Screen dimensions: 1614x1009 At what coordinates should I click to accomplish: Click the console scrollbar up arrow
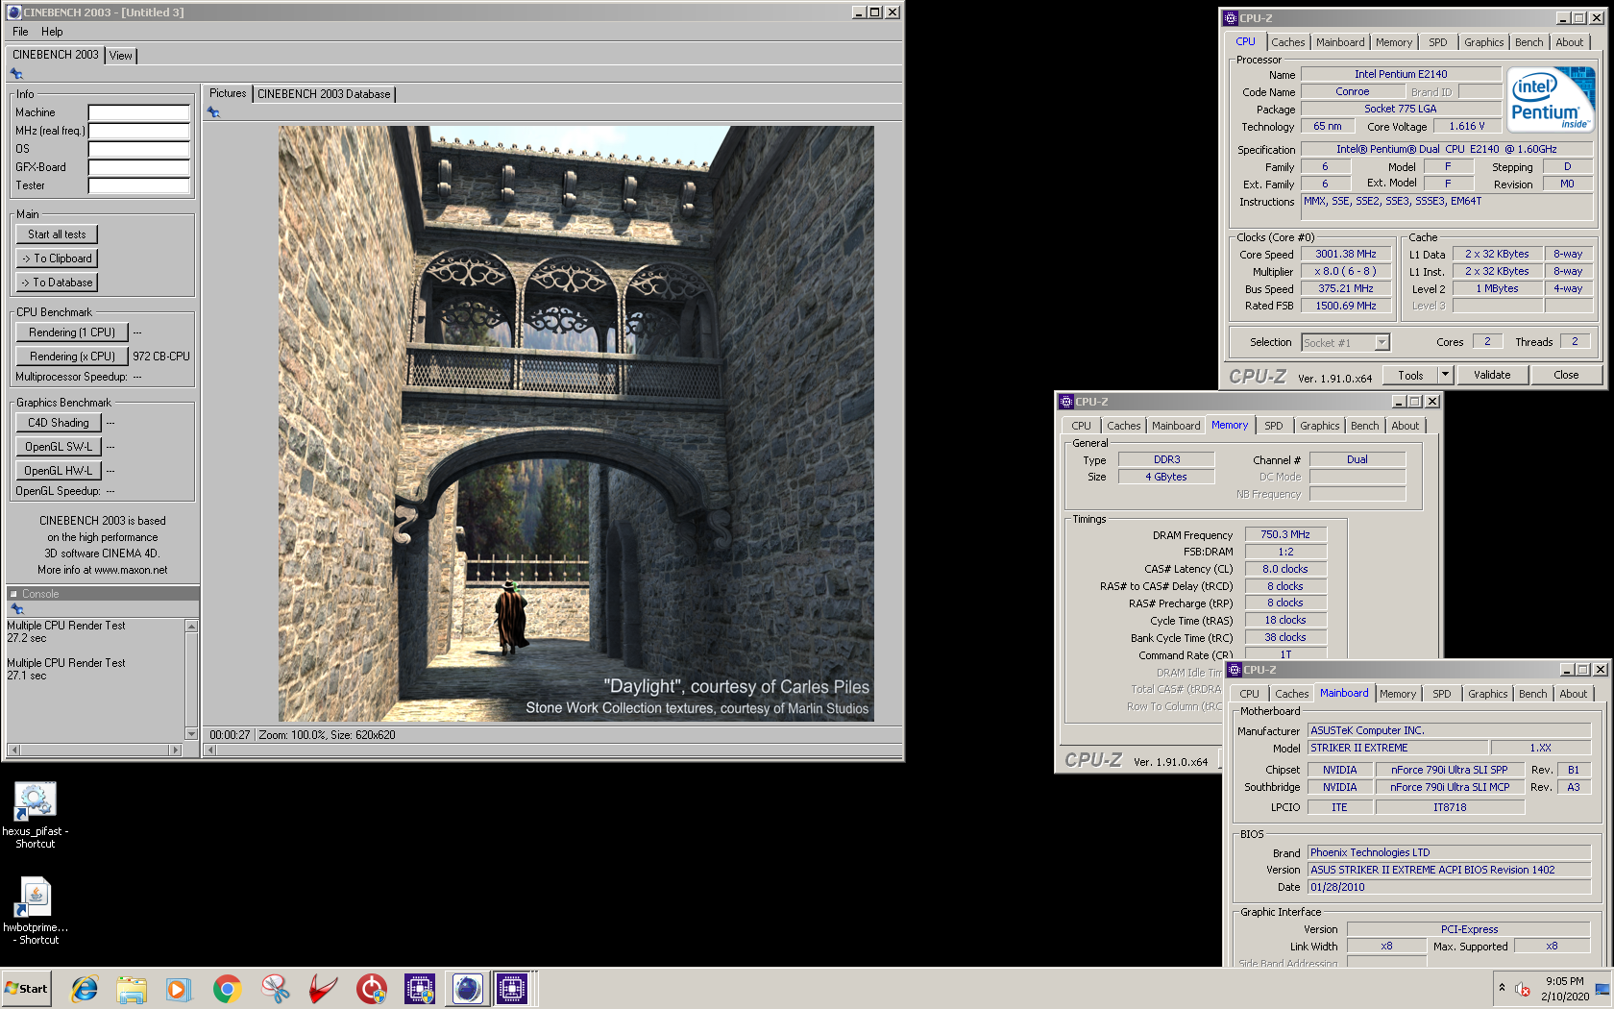coord(191,627)
